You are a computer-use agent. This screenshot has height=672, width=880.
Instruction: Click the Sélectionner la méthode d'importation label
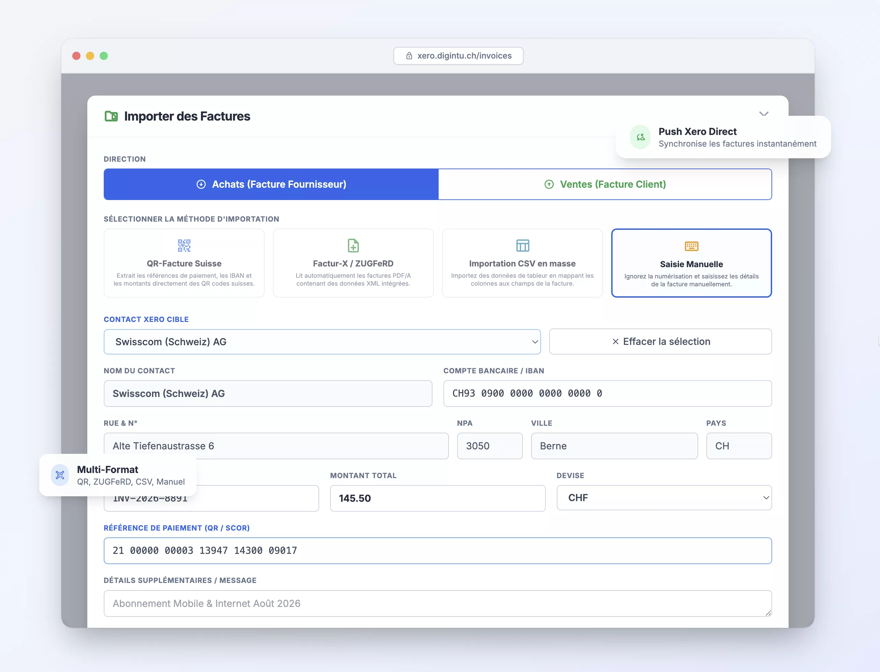(x=191, y=219)
